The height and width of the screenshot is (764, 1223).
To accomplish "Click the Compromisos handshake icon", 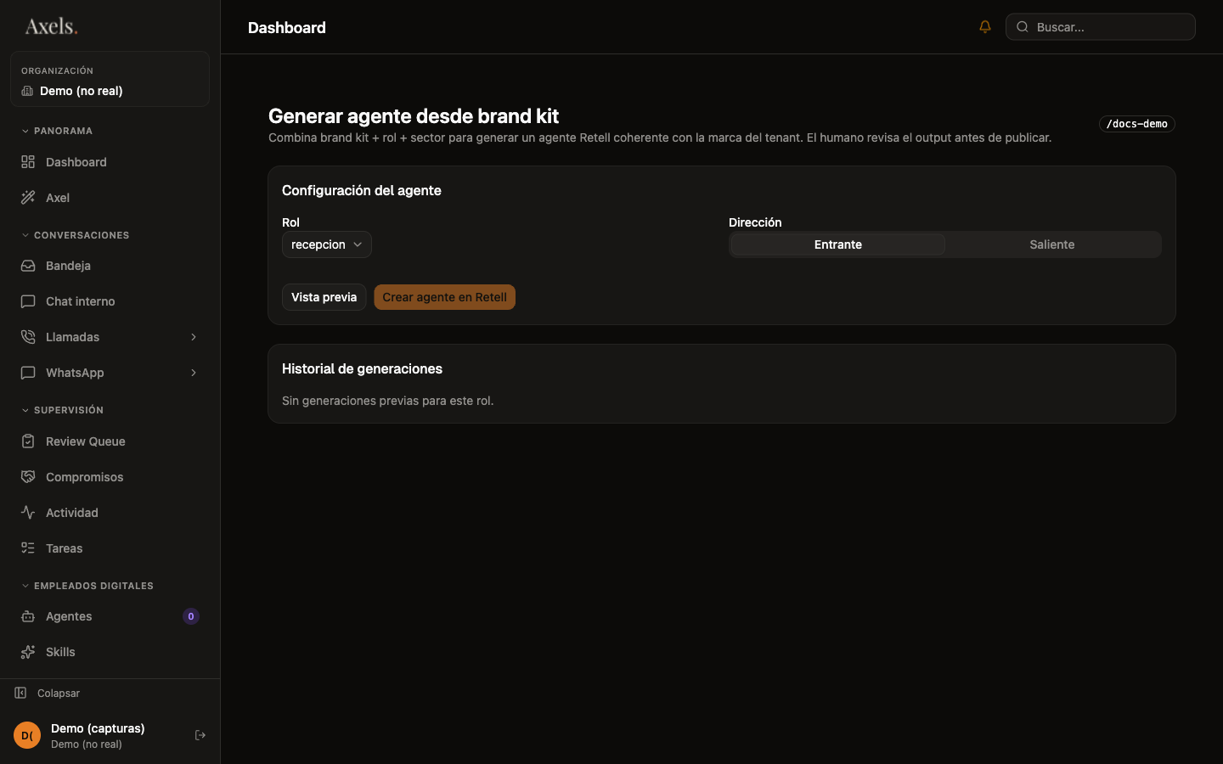I will [28, 477].
